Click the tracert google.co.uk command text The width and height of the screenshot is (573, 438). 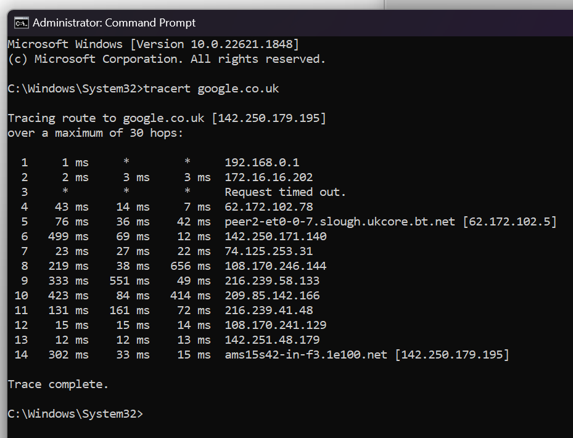[211, 88]
